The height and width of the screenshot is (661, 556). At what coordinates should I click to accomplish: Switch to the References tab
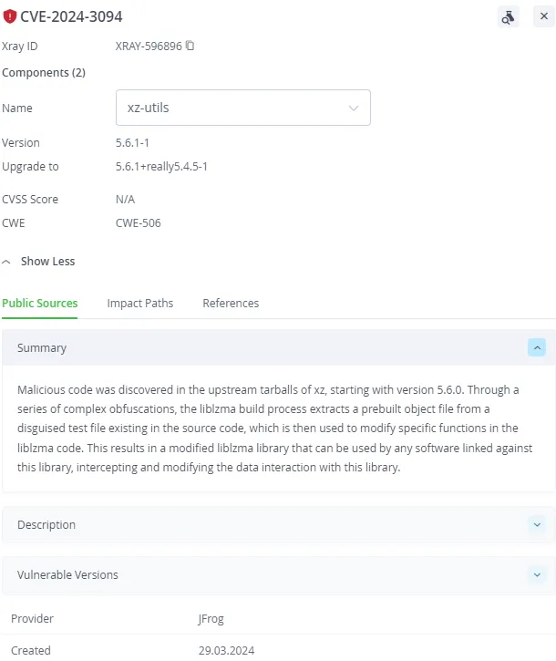(231, 303)
